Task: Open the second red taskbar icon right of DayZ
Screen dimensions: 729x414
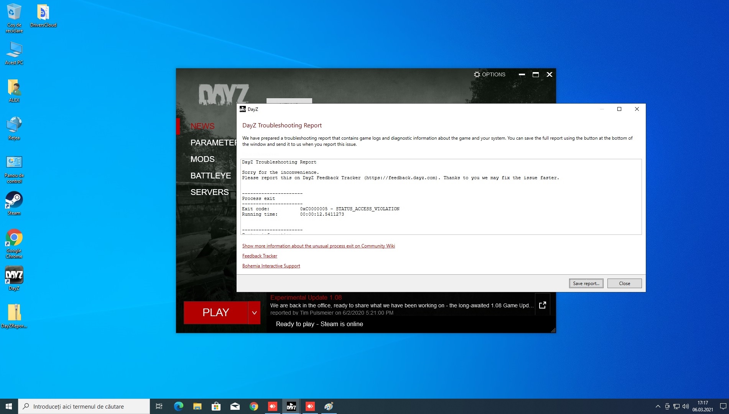Action: click(x=310, y=406)
